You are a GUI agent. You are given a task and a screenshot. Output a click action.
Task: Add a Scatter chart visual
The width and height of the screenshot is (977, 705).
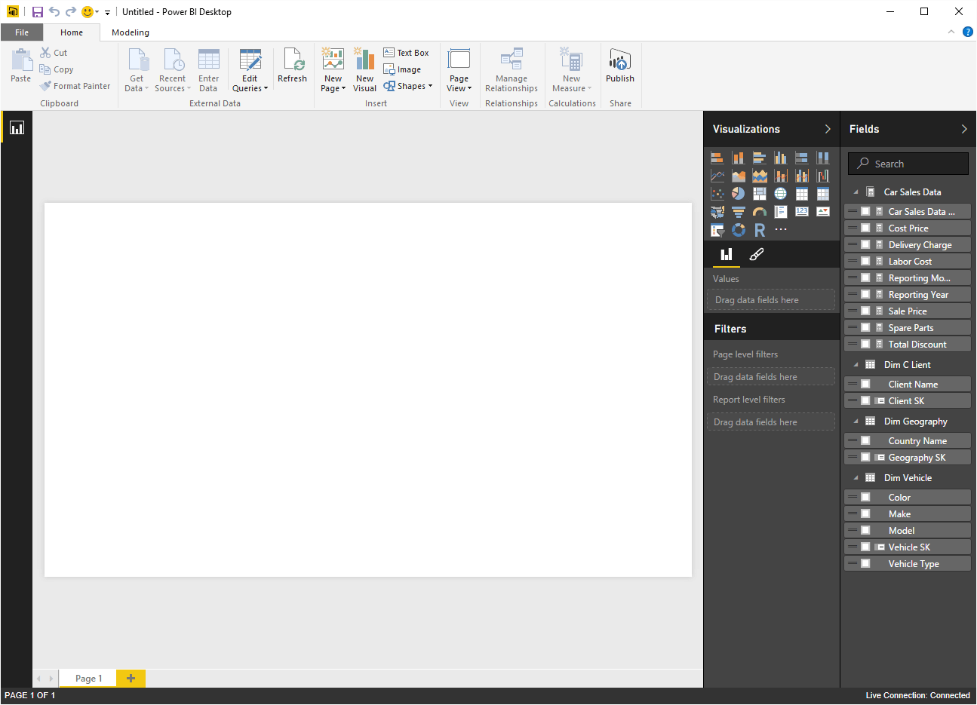pos(717,194)
